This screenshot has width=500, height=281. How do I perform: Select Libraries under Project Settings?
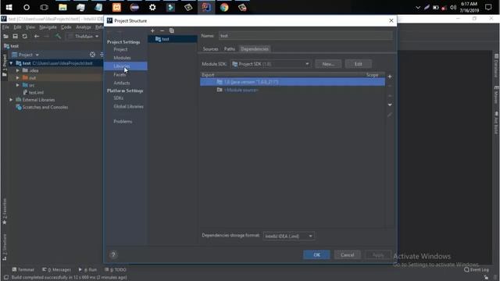125,66
